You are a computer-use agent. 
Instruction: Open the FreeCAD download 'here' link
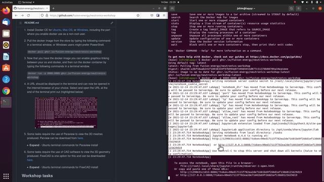click(x=30, y=160)
